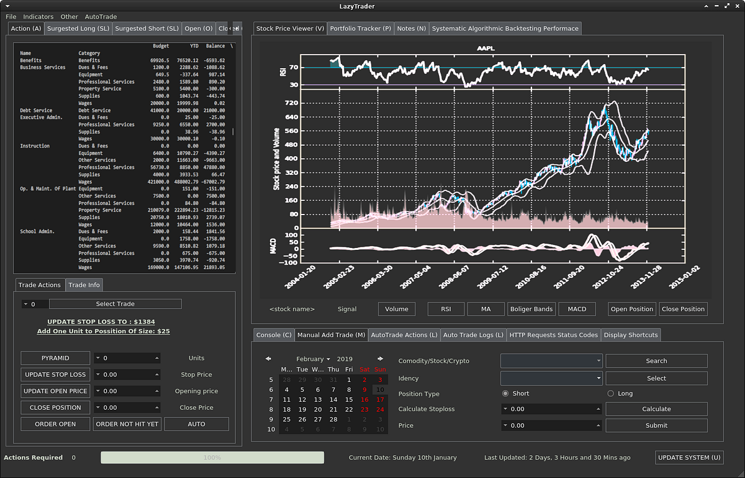
Task: Select February 14 in the calendar
Action: 333,400
